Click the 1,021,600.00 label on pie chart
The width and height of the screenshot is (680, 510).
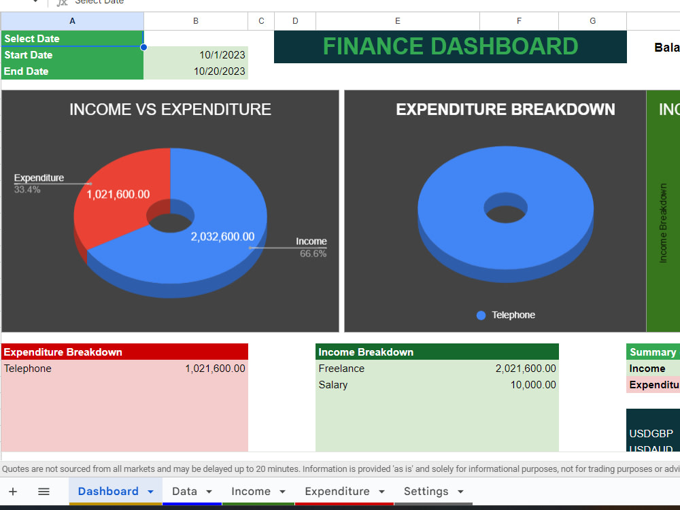(x=118, y=194)
